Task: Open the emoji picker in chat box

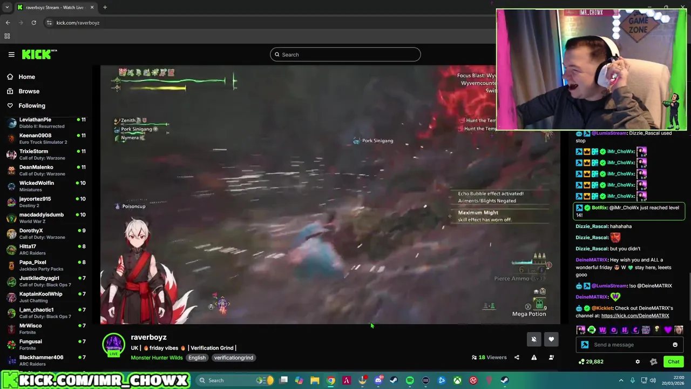Action: [x=675, y=345]
